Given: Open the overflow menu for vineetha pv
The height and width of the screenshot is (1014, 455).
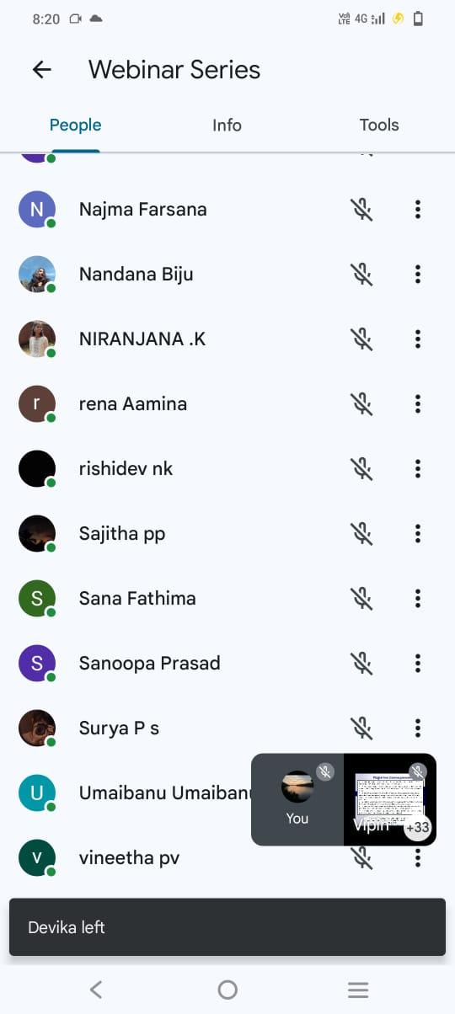Looking at the screenshot, I should 418,858.
